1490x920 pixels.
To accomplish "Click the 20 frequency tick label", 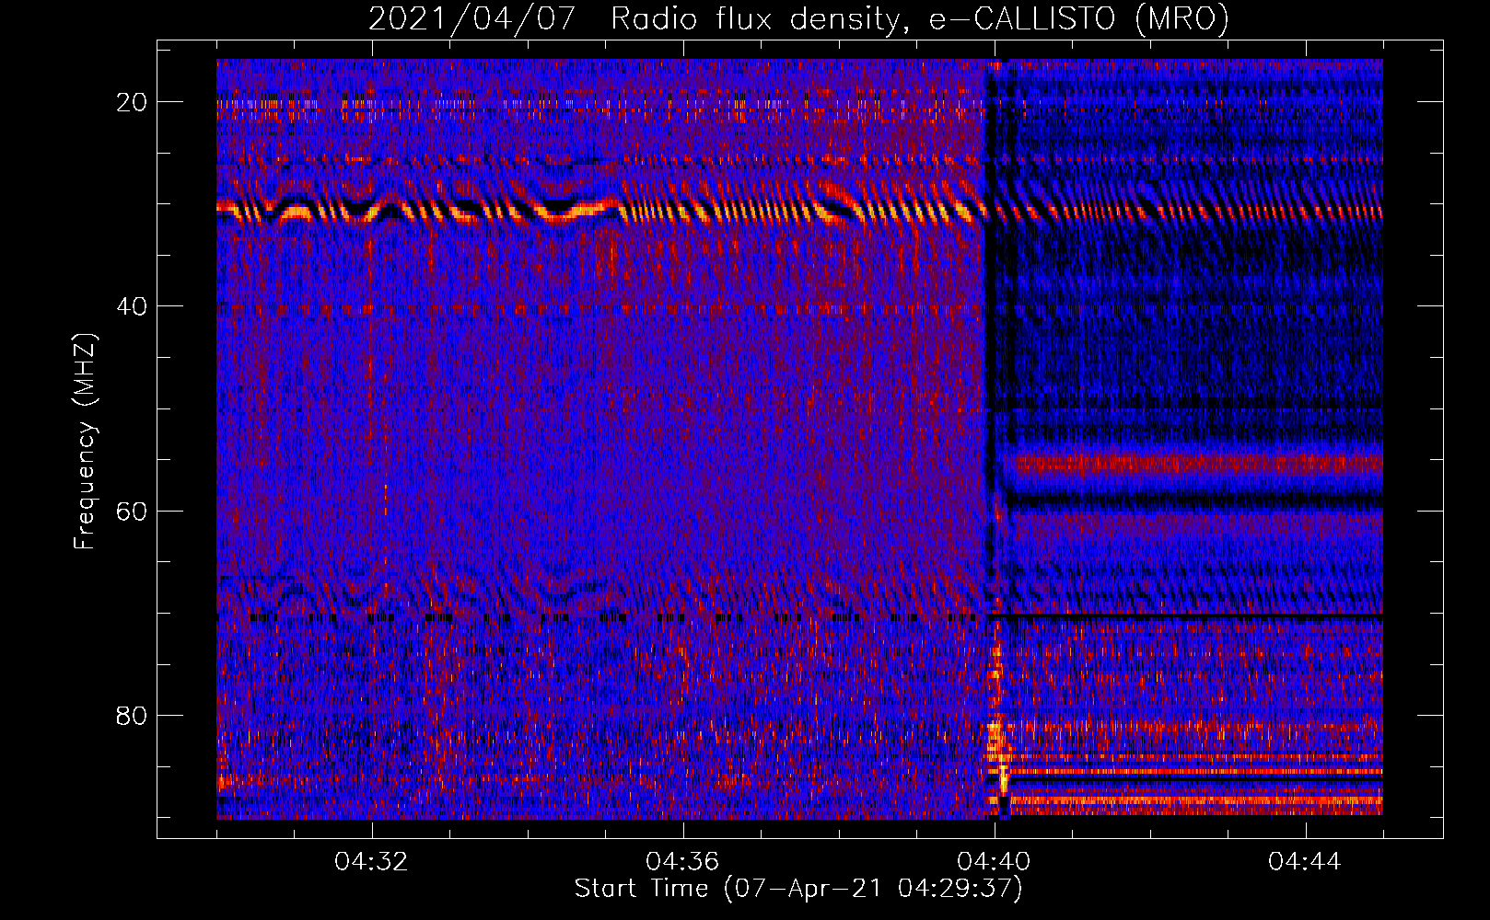I will 133,102.
